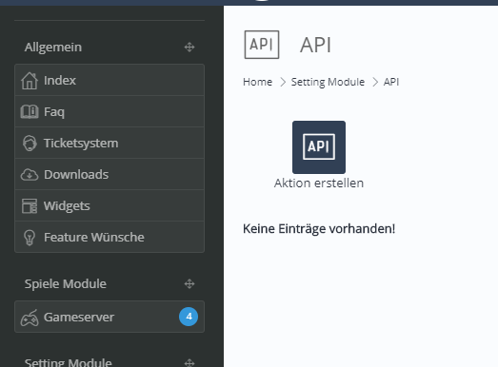Click the API breadcrumb item
Screen dimensions: 498x367
[391, 82]
